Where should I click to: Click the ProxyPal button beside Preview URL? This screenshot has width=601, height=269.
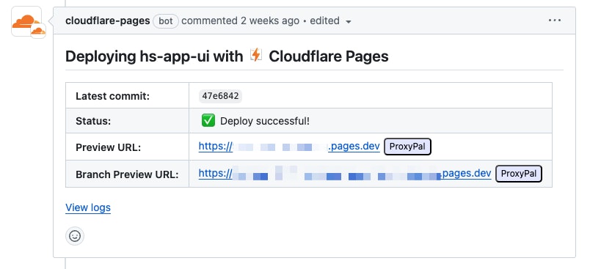point(407,147)
